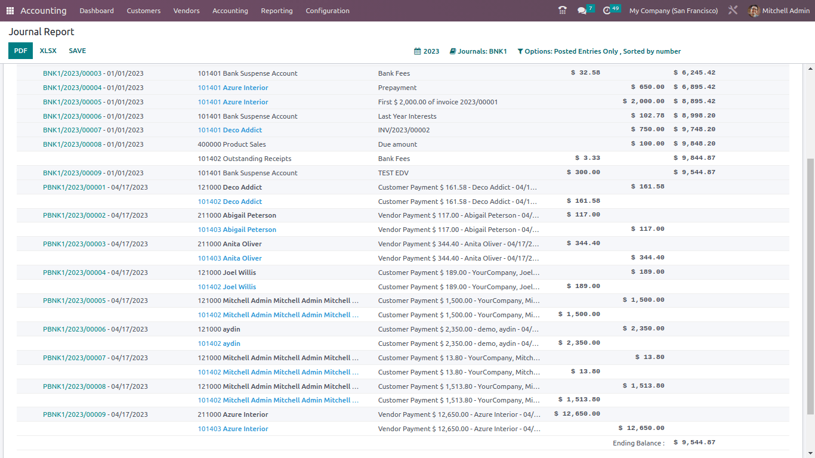
Task: Click 101403 Anita Oliver account link
Action: click(230, 258)
